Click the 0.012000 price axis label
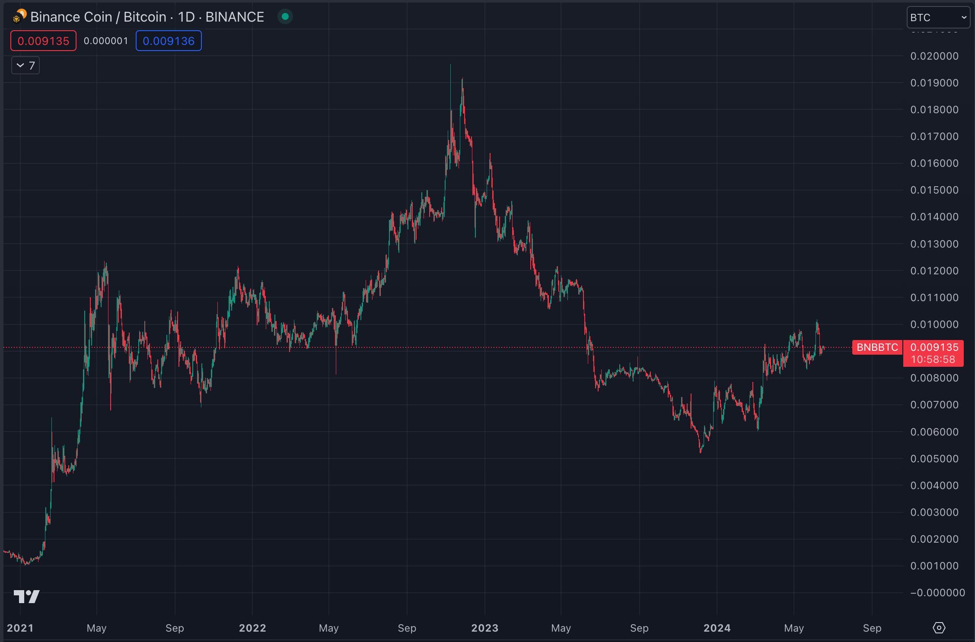The image size is (975, 642). tap(934, 271)
